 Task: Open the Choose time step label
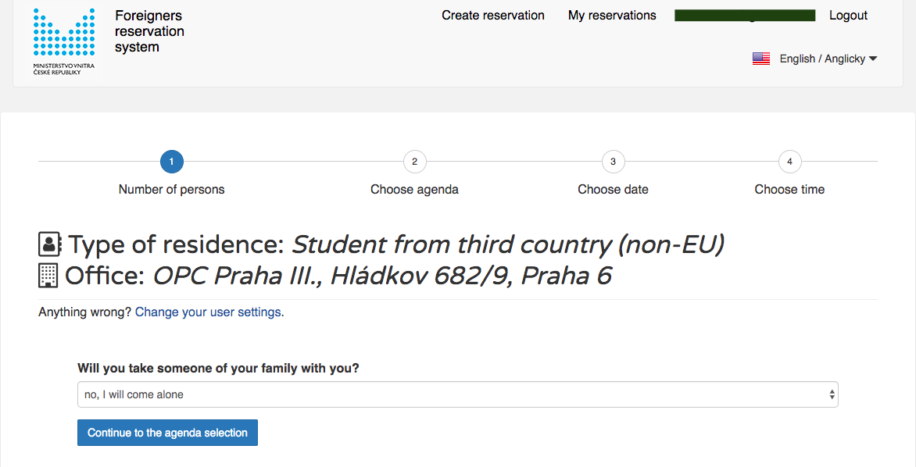[x=789, y=189]
